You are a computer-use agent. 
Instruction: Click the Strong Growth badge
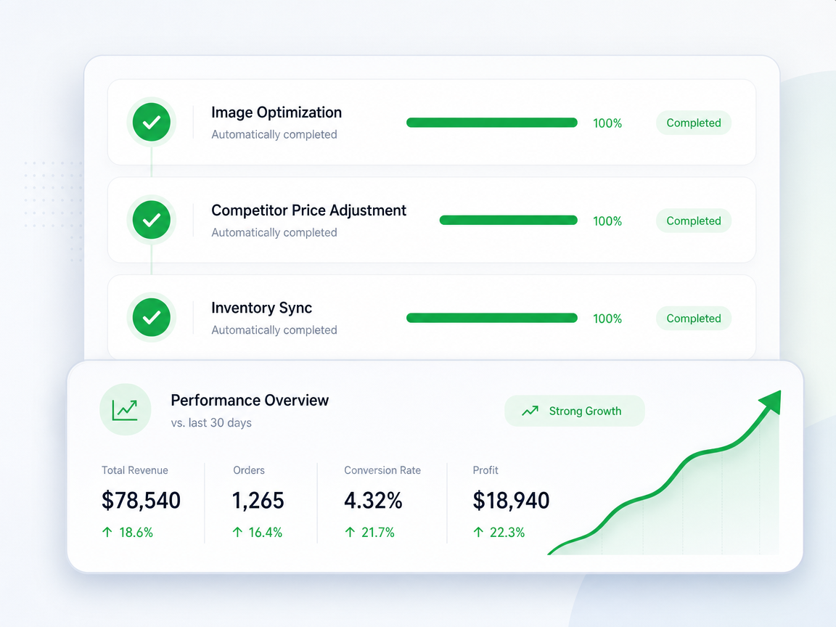tap(574, 411)
